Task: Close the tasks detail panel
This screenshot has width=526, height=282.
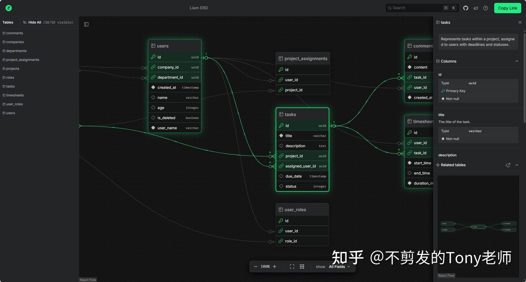Action: pos(520,22)
